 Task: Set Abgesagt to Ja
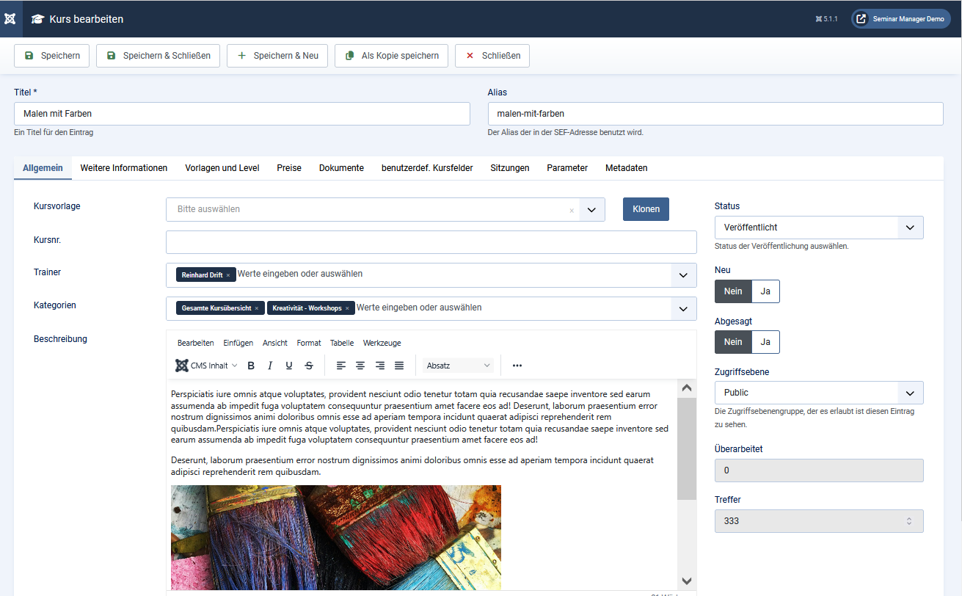pyautogui.click(x=765, y=342)
